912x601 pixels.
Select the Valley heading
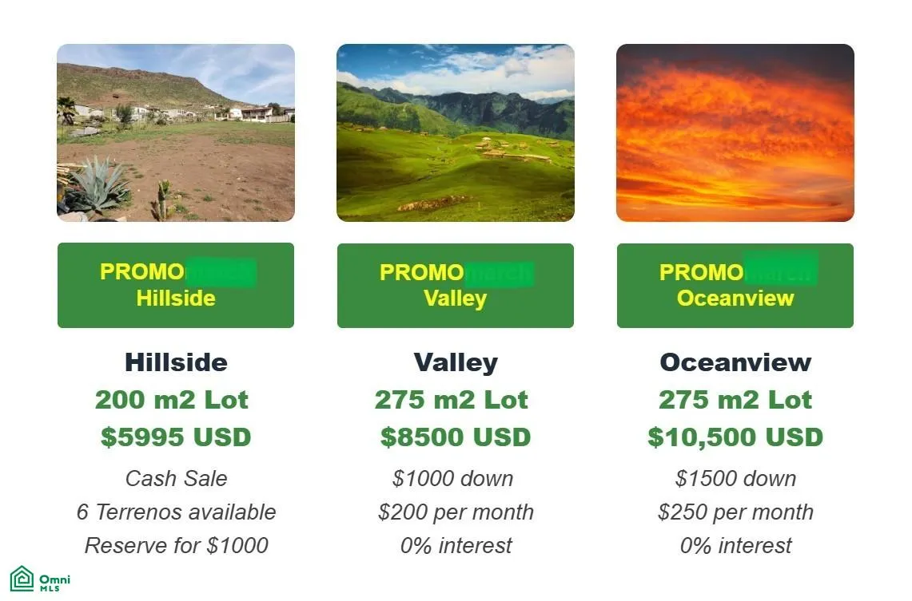456,363
